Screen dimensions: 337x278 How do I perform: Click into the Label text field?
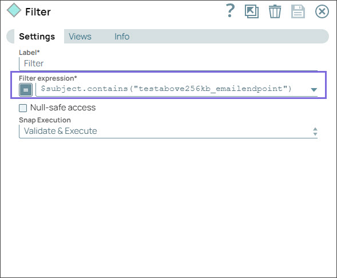(x=168, y=63)
